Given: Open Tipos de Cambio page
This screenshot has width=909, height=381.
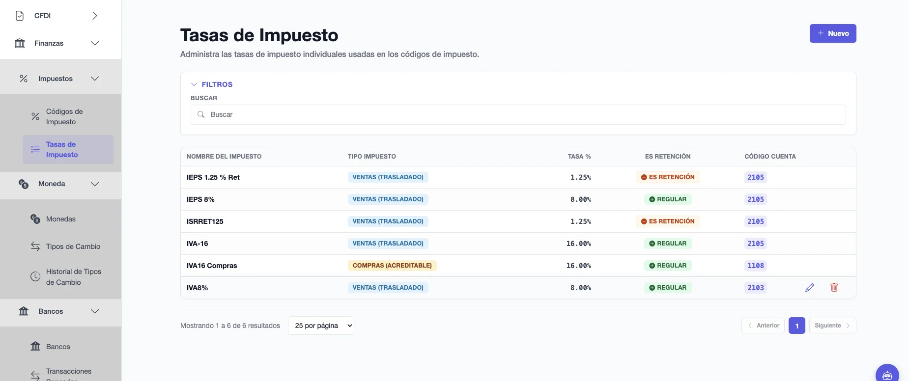Looking at the screenshot, I should pyautogui.click(x=68, y=246).
